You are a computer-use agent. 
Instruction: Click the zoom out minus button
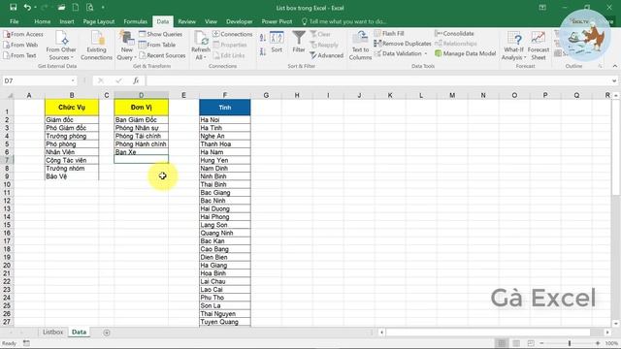[541, 343]
